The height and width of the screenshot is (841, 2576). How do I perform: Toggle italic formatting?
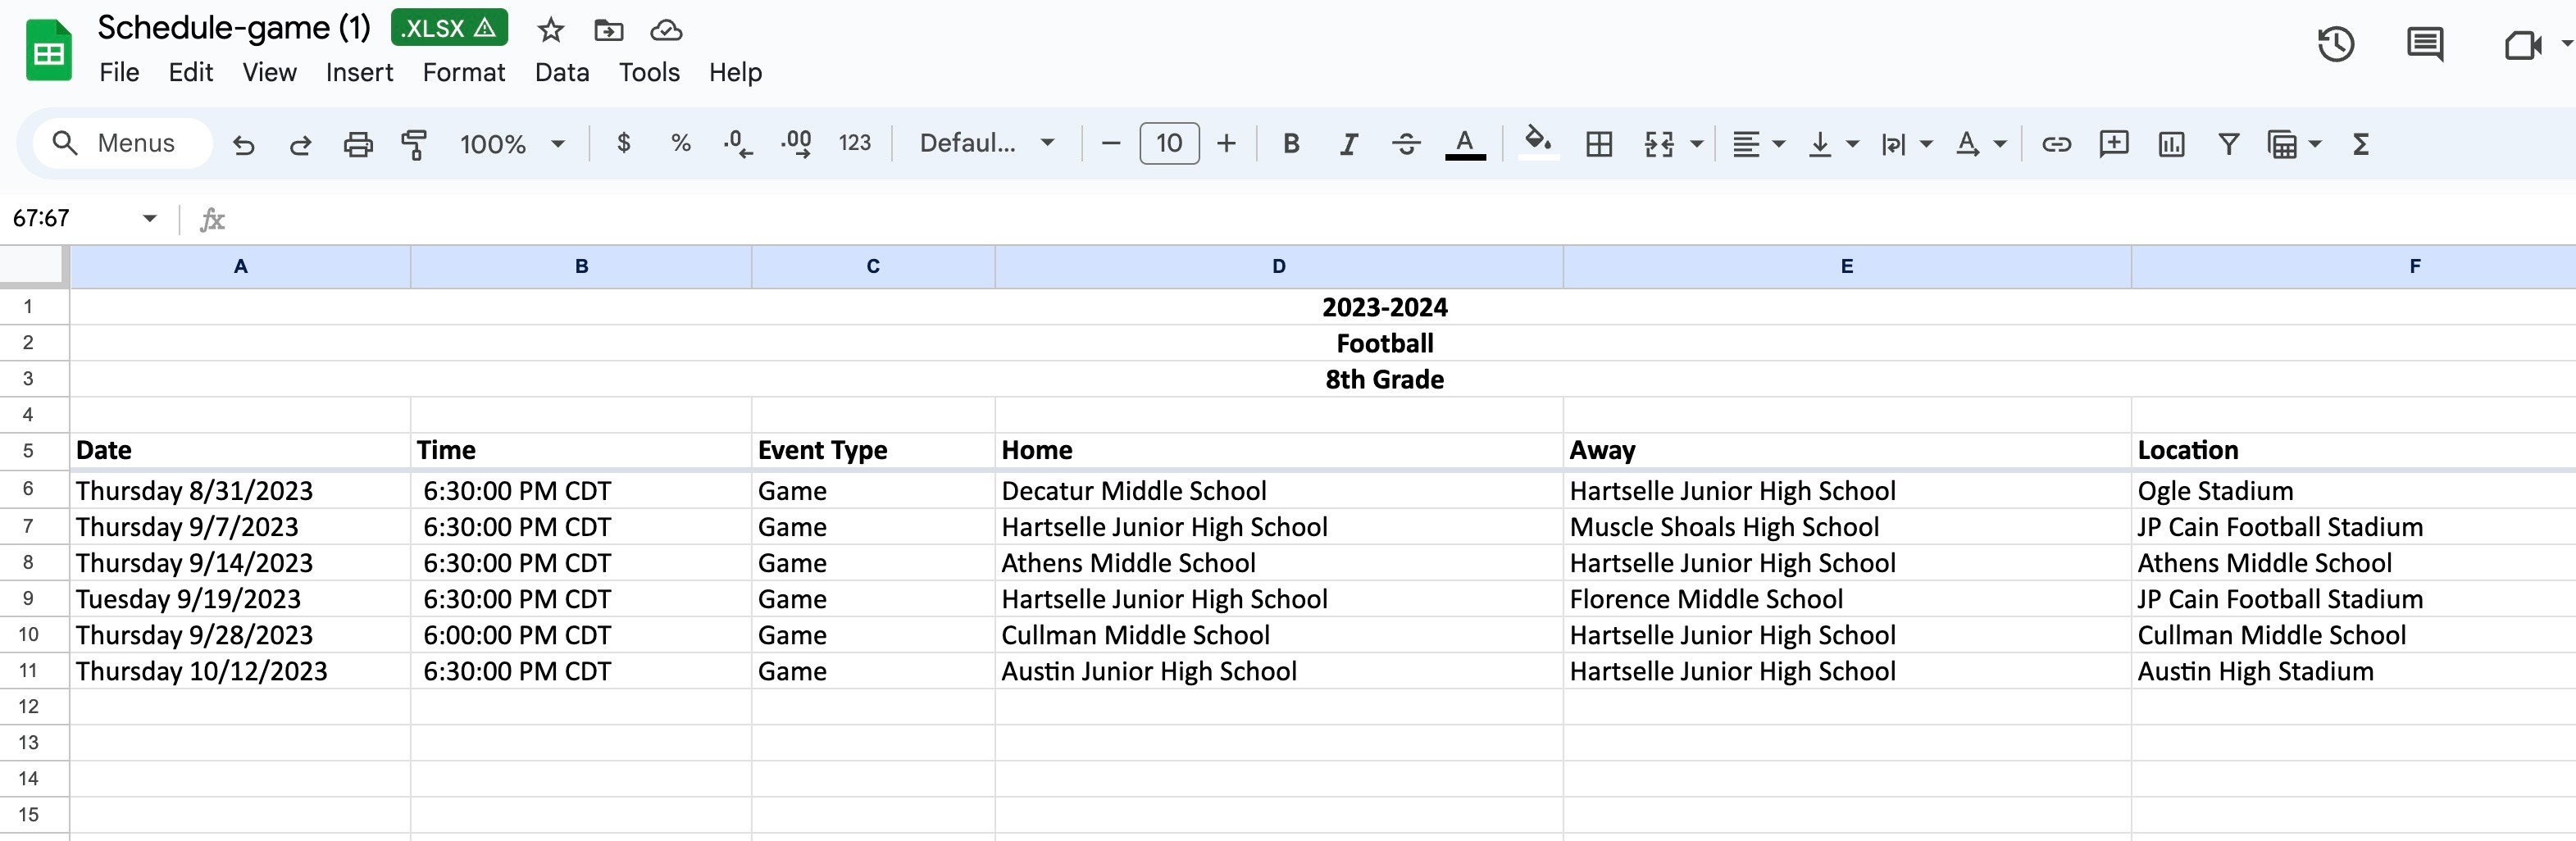coord(1348,144)
